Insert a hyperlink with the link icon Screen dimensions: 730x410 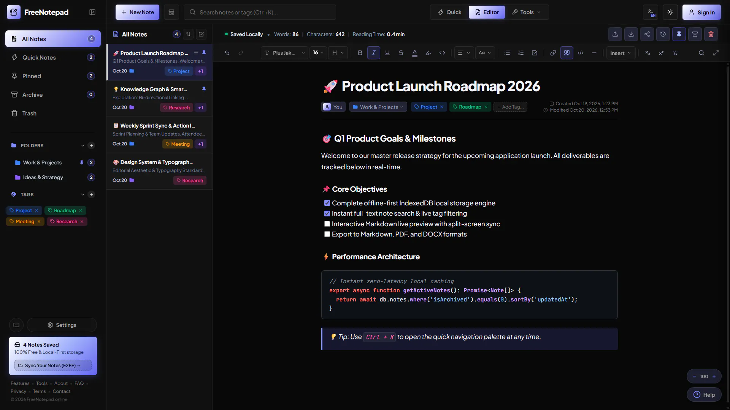[553, 53]
